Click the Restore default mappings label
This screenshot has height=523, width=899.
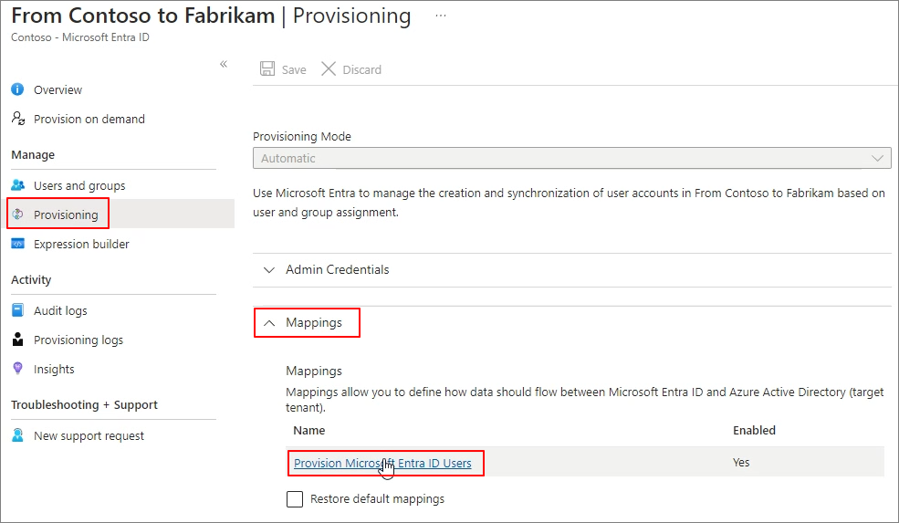pos(377,499)
